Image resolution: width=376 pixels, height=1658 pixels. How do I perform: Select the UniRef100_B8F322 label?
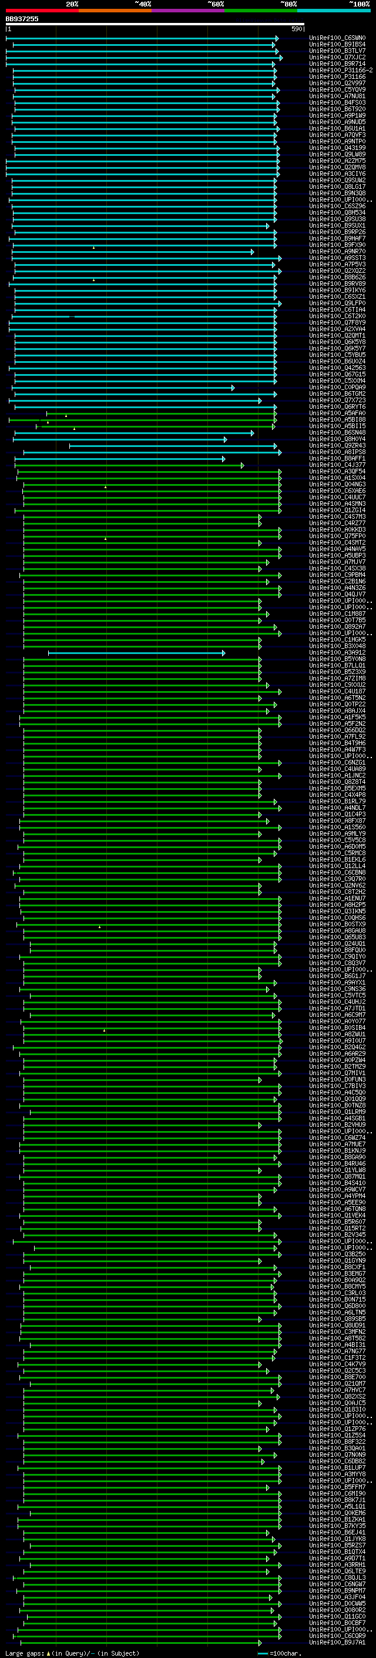pyautogui.click(x=337, y=1441)
